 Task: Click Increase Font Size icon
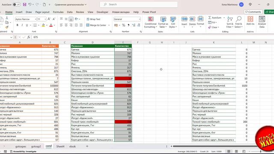(49, 19)
